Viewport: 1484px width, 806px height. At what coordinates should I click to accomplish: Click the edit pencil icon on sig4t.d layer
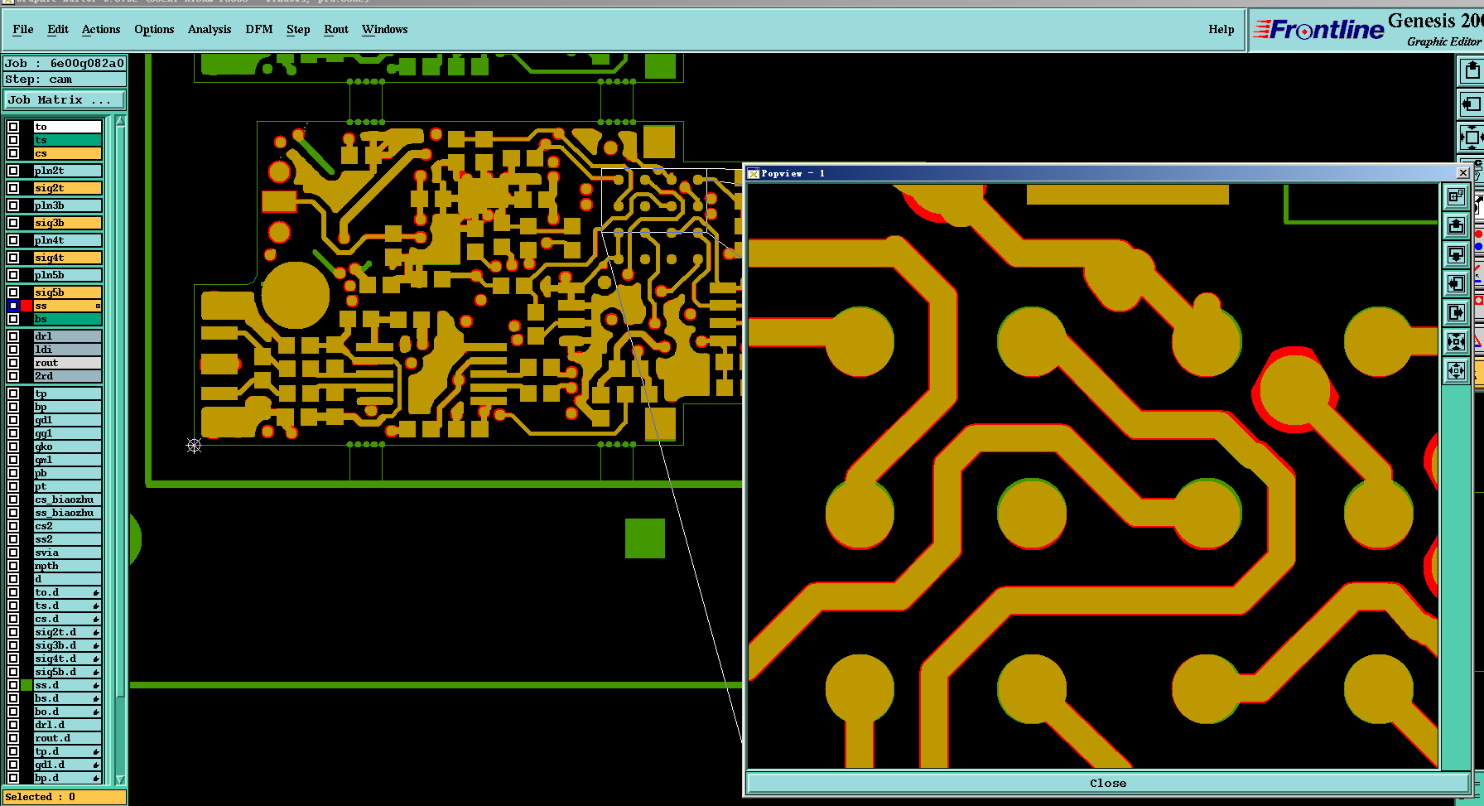(96, 659)
